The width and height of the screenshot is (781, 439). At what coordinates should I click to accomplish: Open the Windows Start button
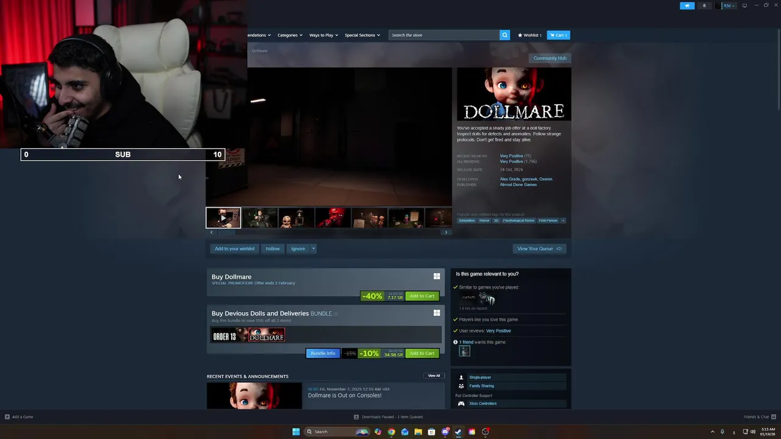[x=296, y=432]
